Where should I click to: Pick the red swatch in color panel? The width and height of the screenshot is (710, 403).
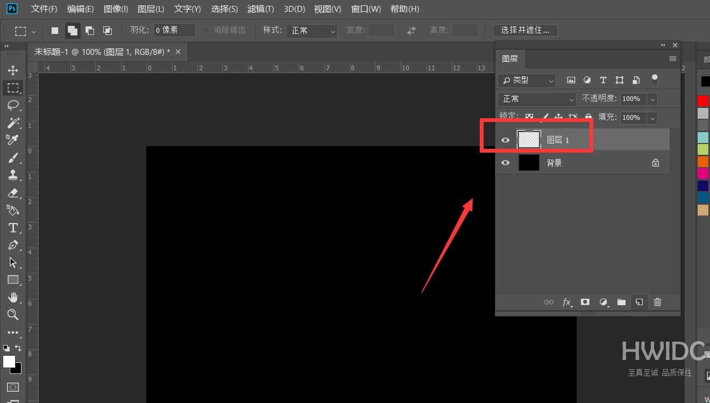click(703, 101)
